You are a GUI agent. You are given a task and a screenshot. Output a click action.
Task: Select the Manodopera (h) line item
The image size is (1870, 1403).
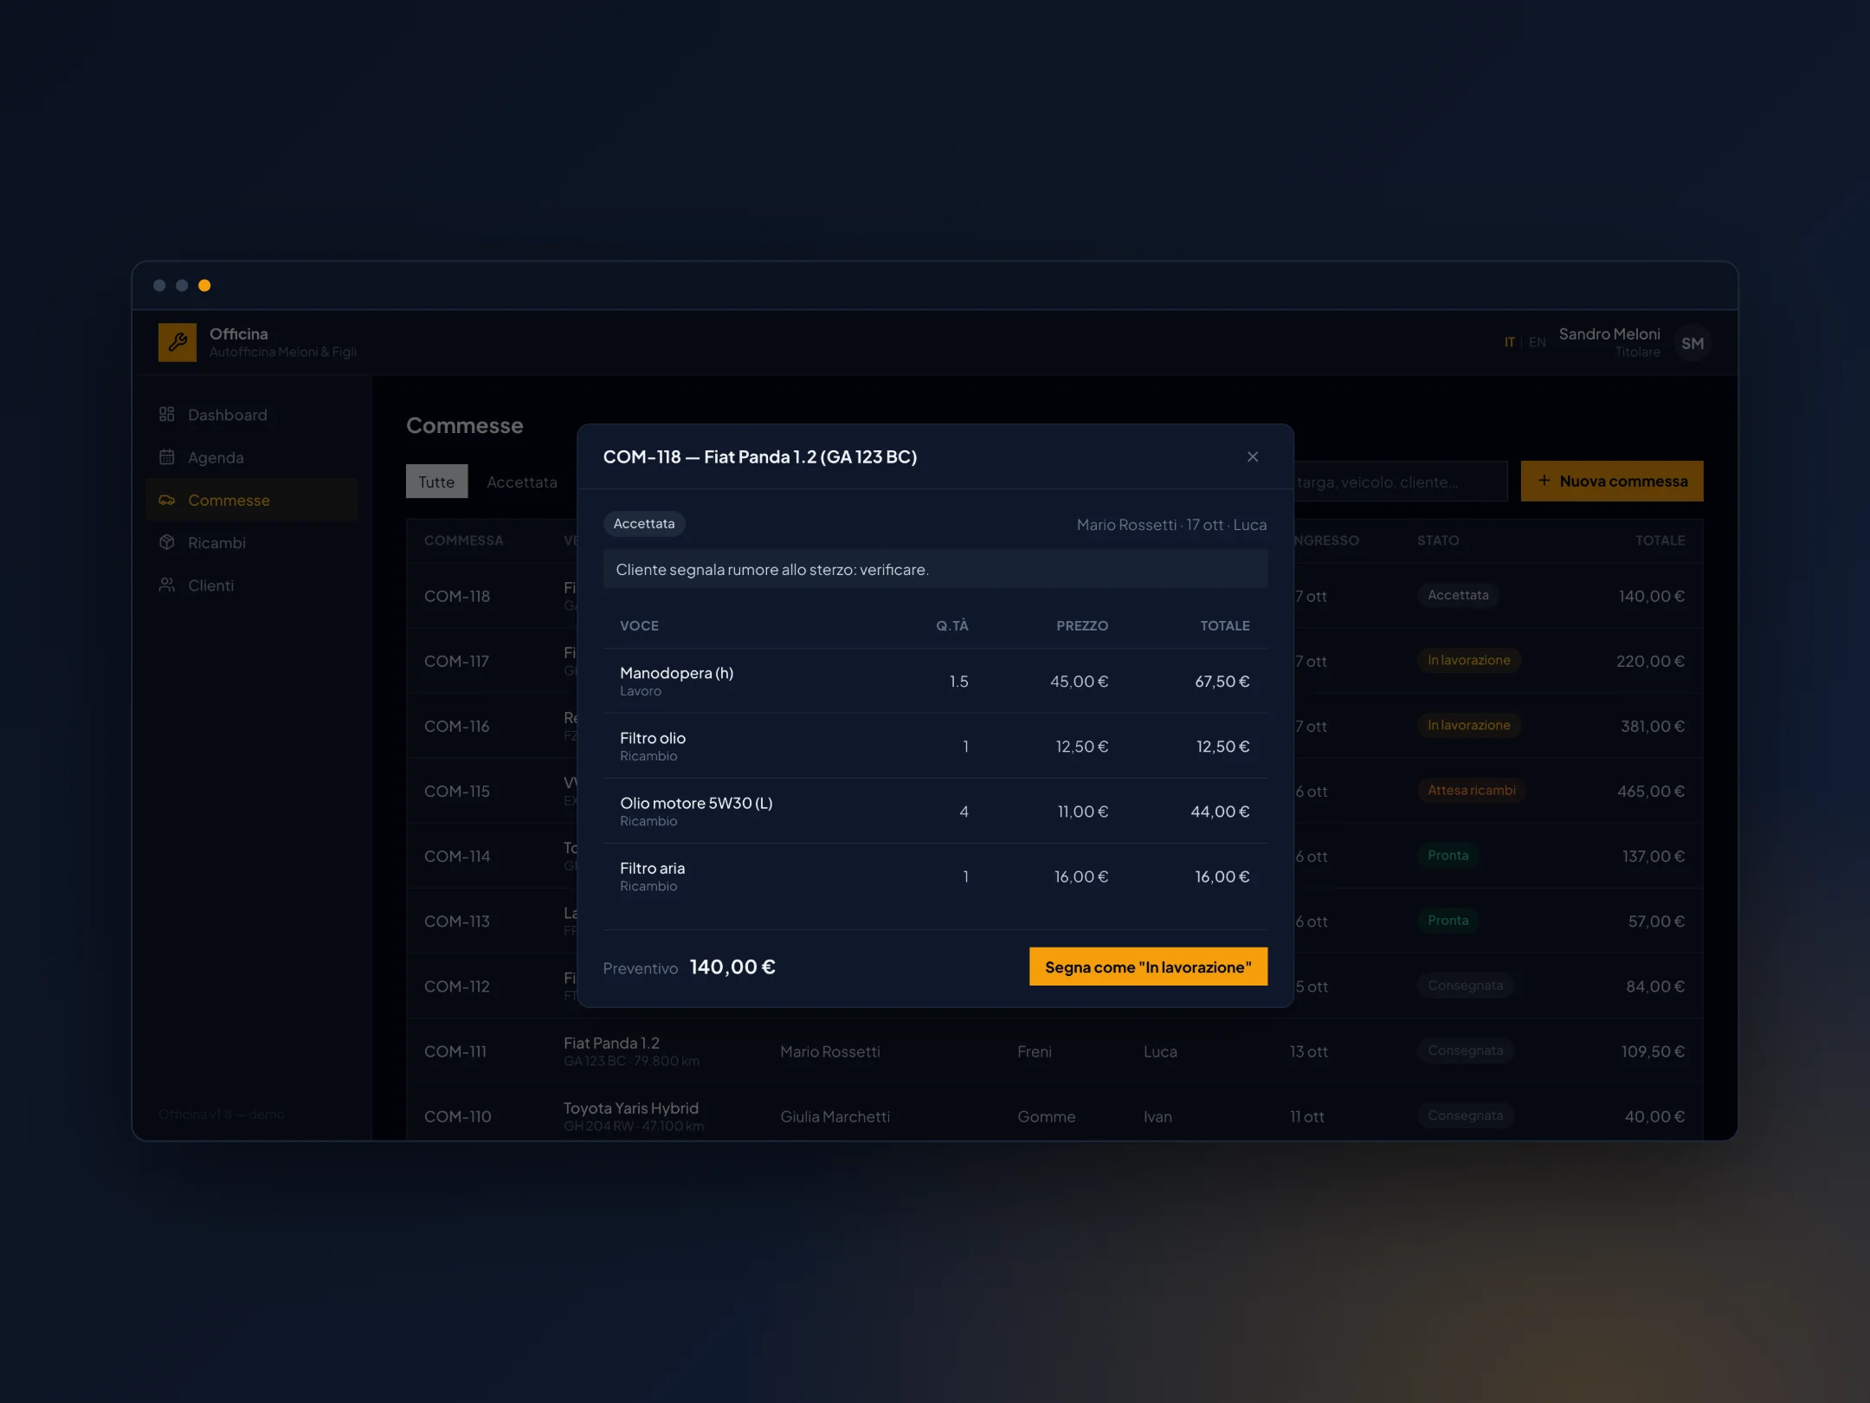(x=935, y=681)
